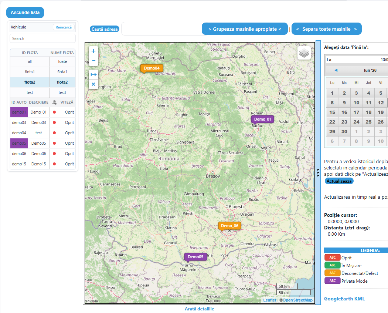Zoom out of the map
The image size is (388, 313).
(x=93, y=61)
